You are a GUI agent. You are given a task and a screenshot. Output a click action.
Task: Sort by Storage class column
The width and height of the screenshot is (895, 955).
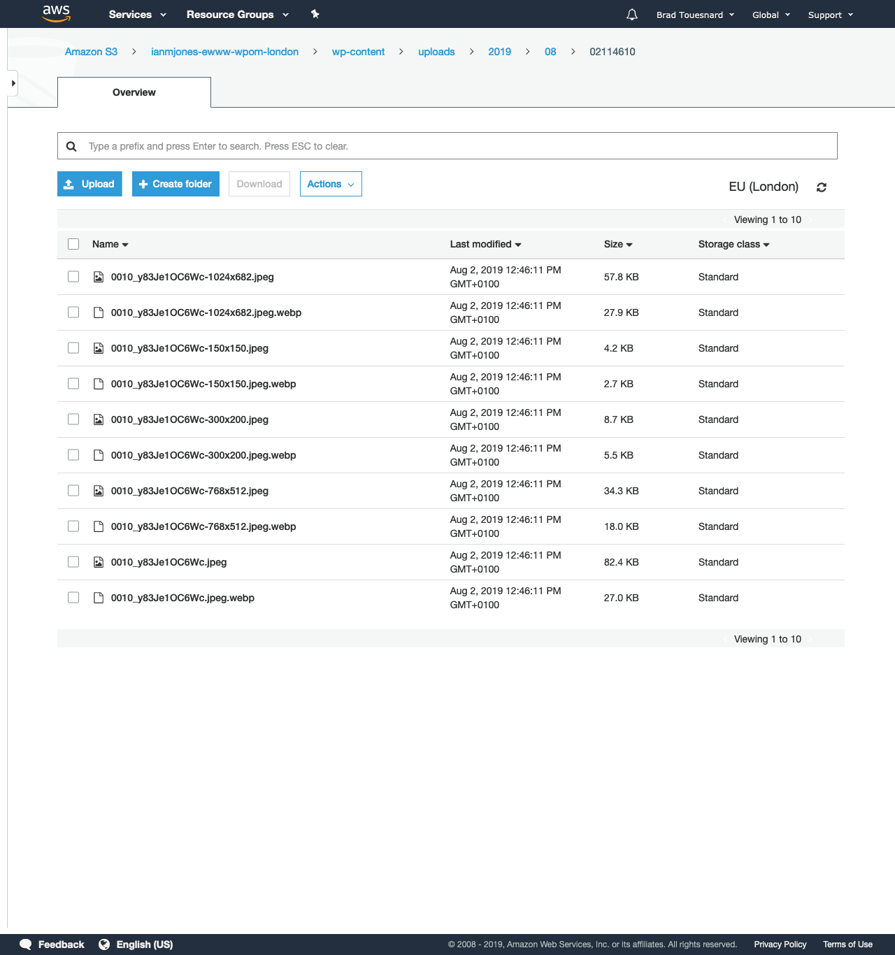(x=734, y=244)
